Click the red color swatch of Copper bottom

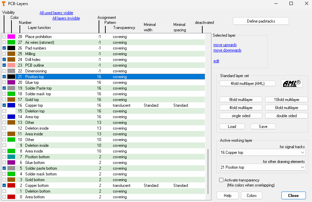click(11, 186)
